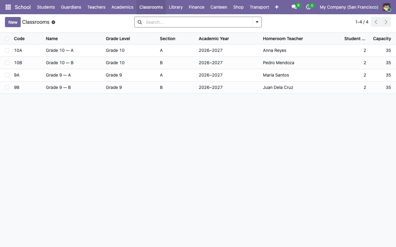
Task: Go to previous page arrow
Action: tap(376, 22)
